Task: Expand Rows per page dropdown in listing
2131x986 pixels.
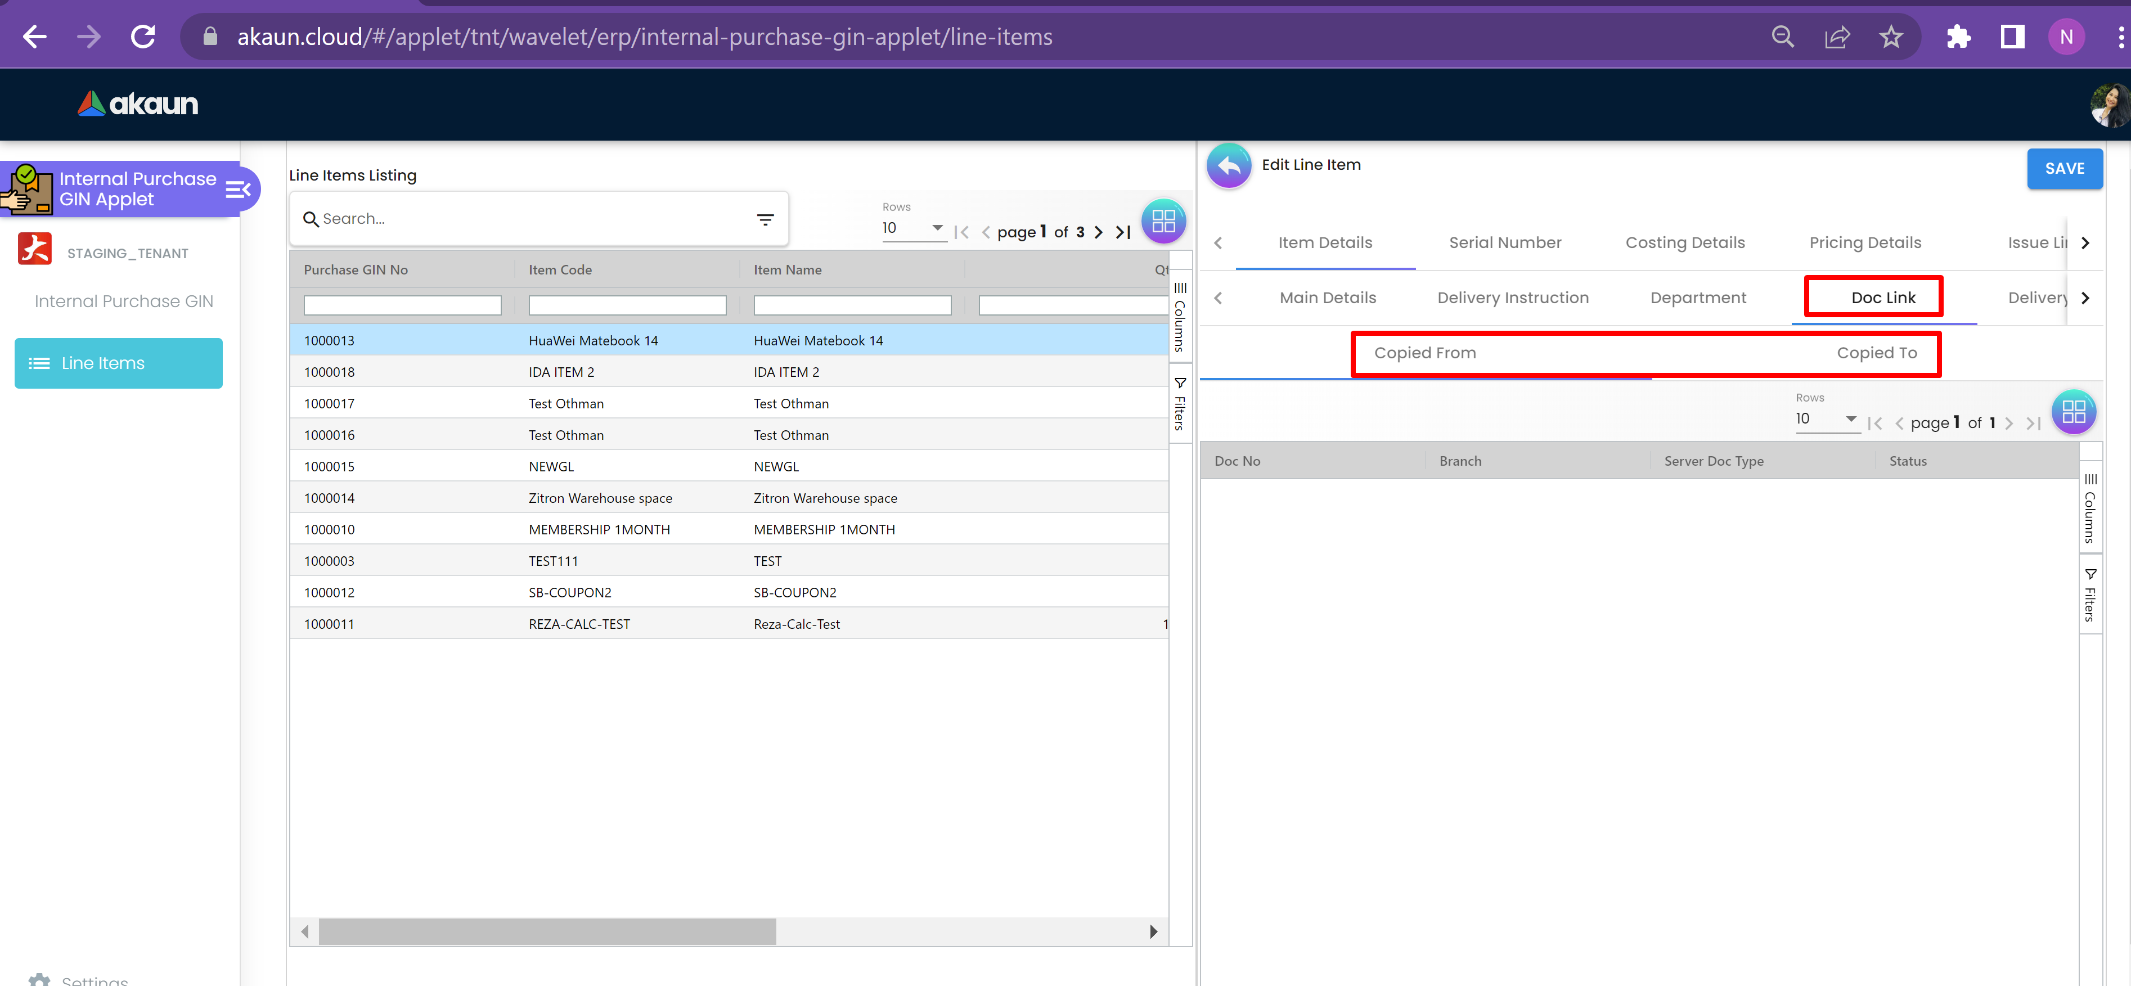Action: pyautogui.click(x=937, y=227)
